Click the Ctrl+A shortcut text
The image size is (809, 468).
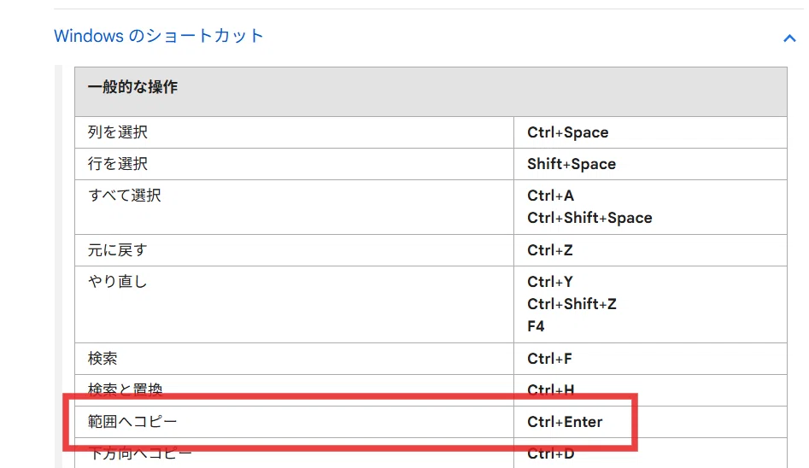pos(550,196)
